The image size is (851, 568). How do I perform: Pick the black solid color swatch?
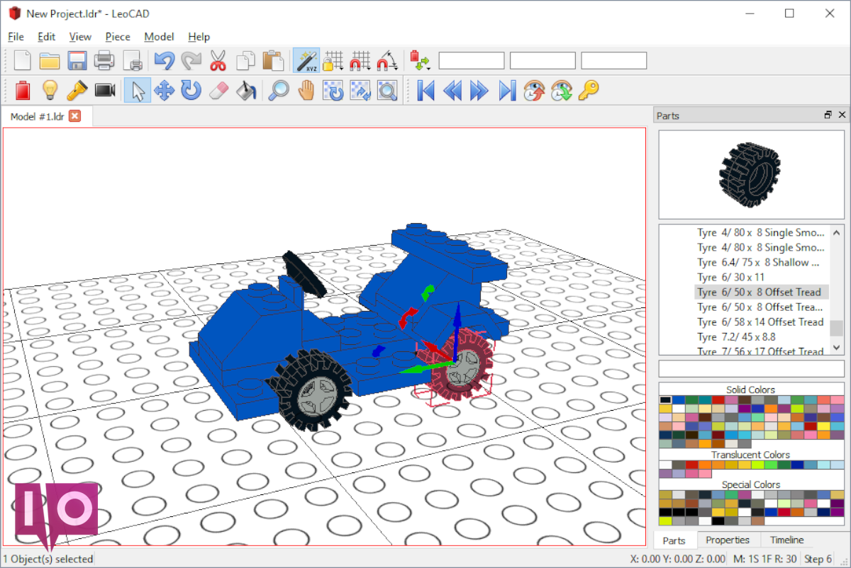(x=665, y=400)
